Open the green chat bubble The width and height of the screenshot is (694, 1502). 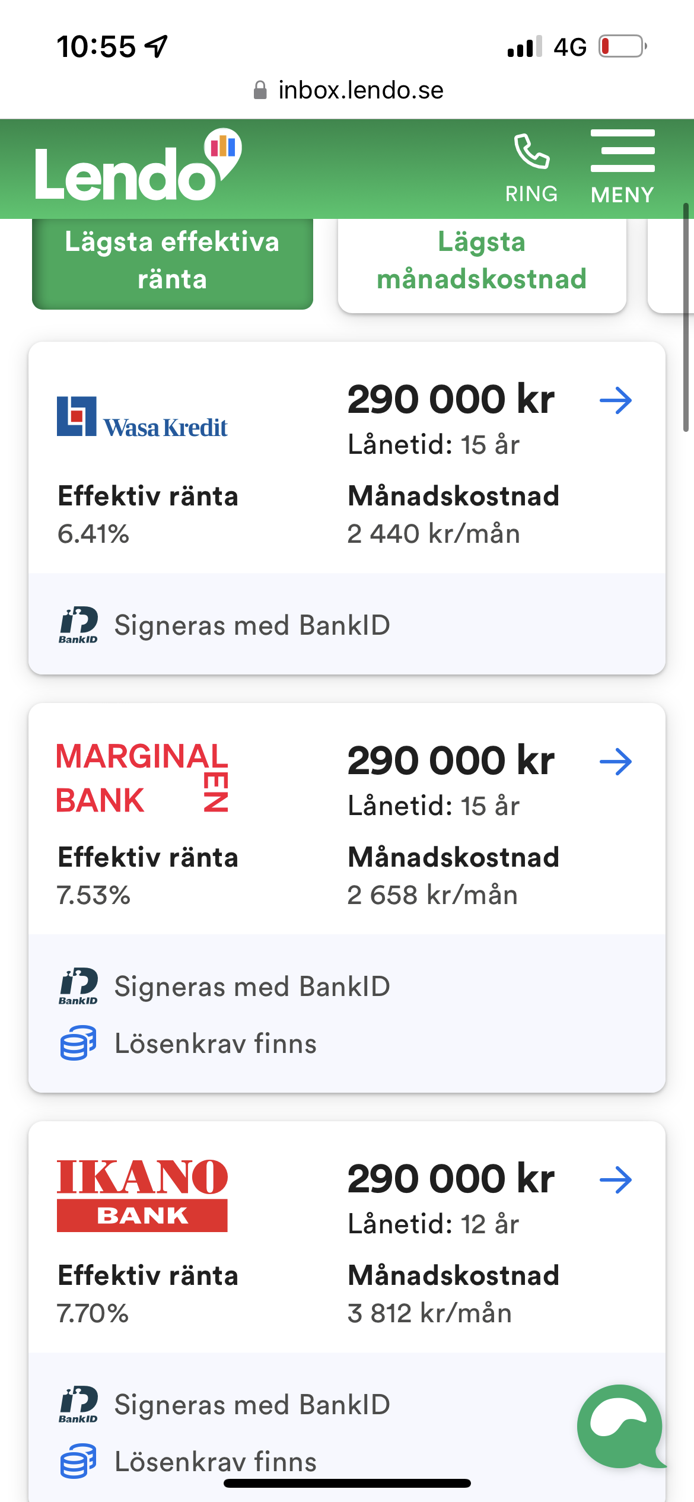[620, 1425]
